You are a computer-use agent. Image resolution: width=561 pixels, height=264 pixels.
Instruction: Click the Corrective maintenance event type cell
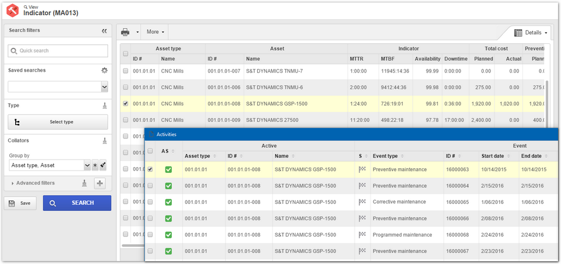pos(399,202)
